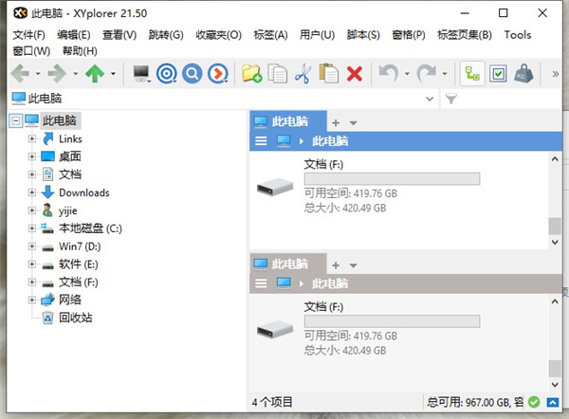Open the 帮助(H) menu
This screenshot has width=569, height=419.
80,51
